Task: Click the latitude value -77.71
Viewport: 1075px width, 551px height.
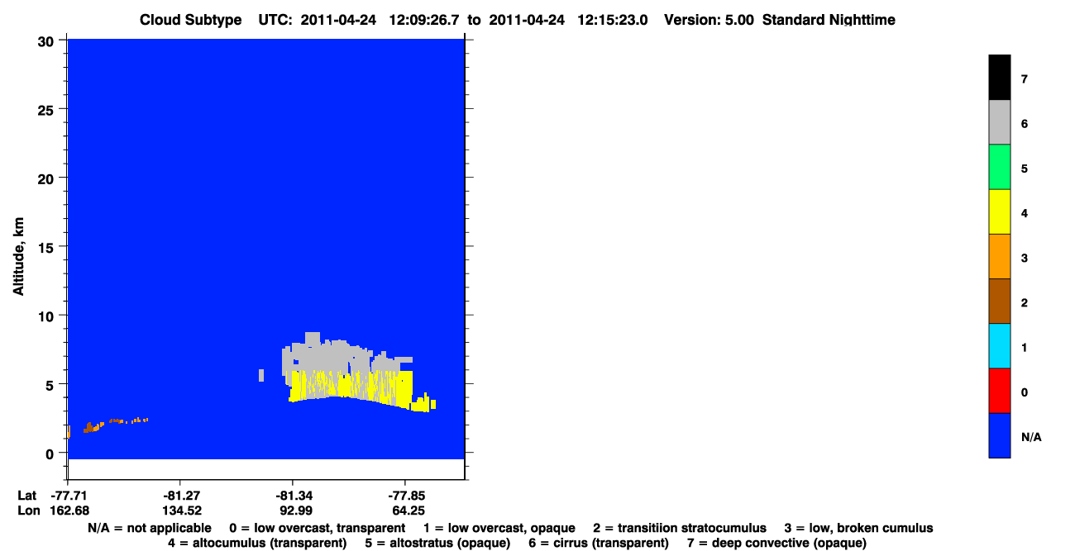Action: click(68, 496)
